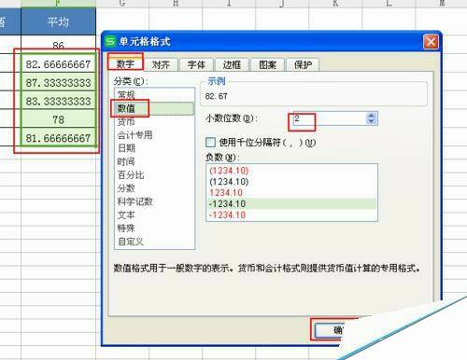Open the 保护 tab

(x=303, y=64)
